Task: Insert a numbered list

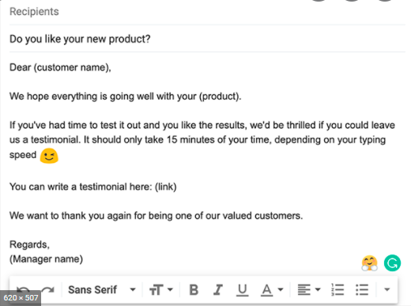Action: point(337,289)
